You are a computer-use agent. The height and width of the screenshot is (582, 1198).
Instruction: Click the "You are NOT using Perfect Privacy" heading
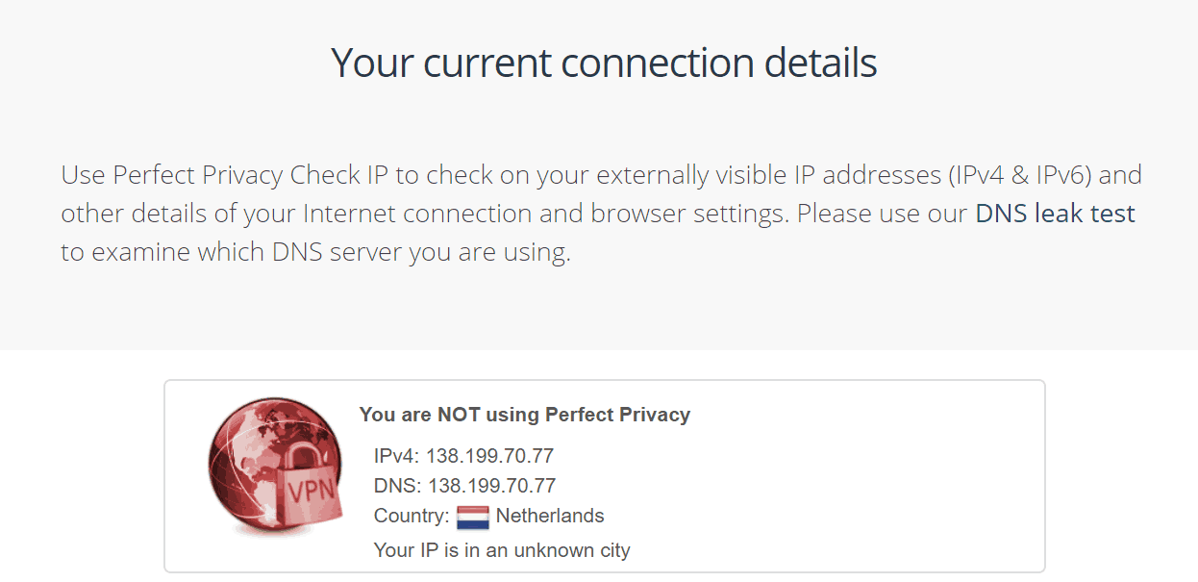pos(525,415)
